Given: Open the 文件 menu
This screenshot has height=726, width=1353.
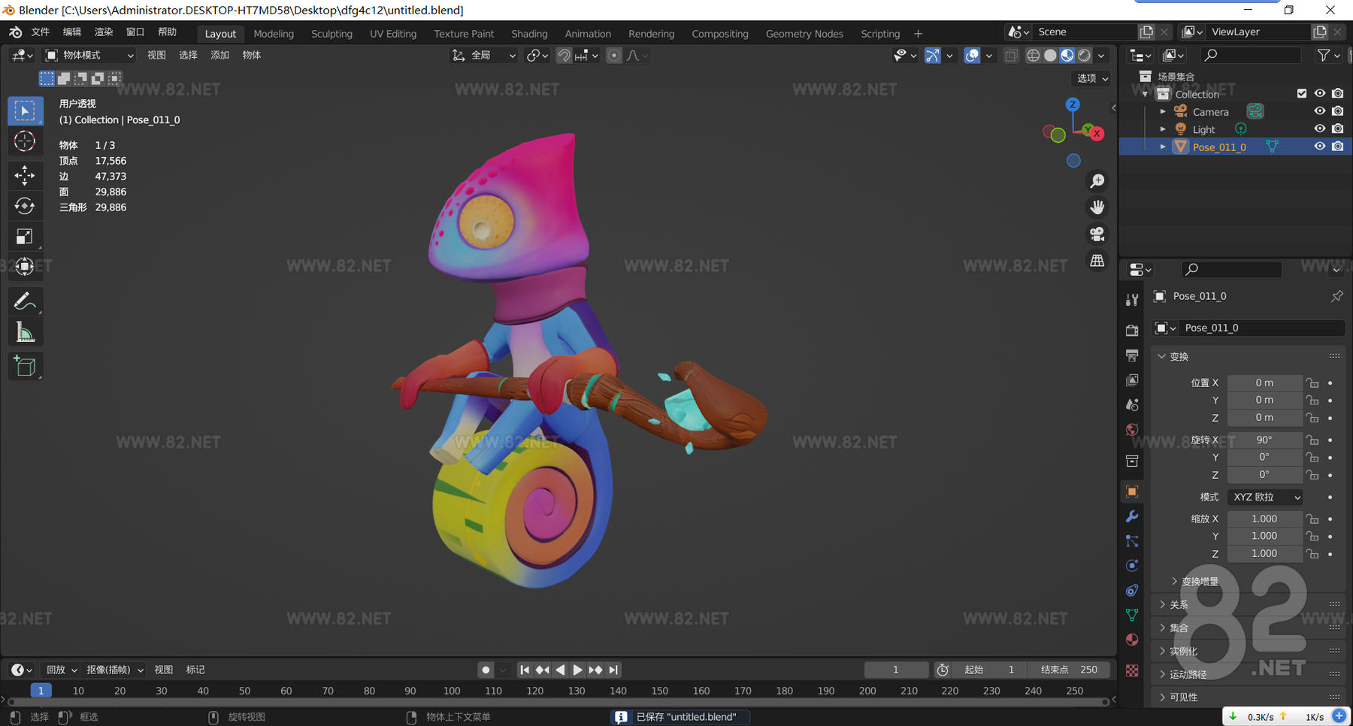Looking at the screenshot, I should (40, 32).
